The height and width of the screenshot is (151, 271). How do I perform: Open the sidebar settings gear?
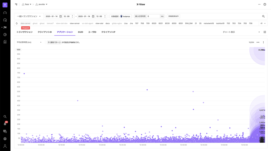click(x=5, y=139)
